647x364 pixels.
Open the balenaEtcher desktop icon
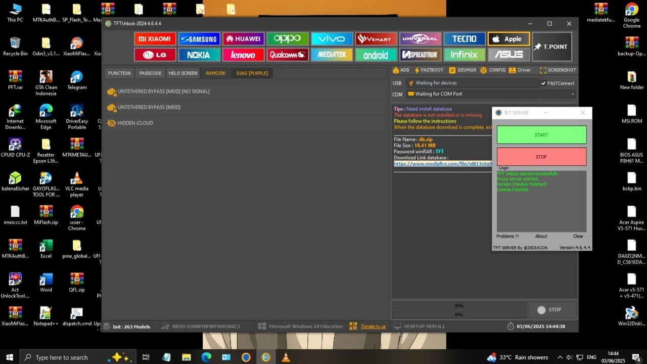pos(15,181)
